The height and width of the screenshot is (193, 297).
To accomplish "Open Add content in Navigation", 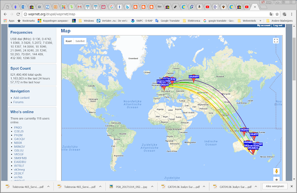I will pos(21,97).
